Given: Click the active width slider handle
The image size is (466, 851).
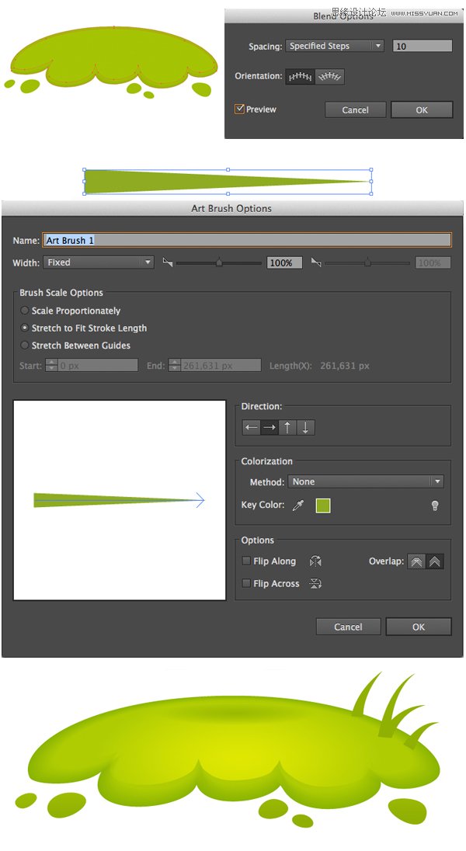Looking at the screenshot, I should coord(219,262).
